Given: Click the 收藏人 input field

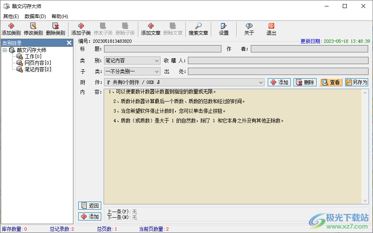Looking at the screenshot, I should pos(278,60).
